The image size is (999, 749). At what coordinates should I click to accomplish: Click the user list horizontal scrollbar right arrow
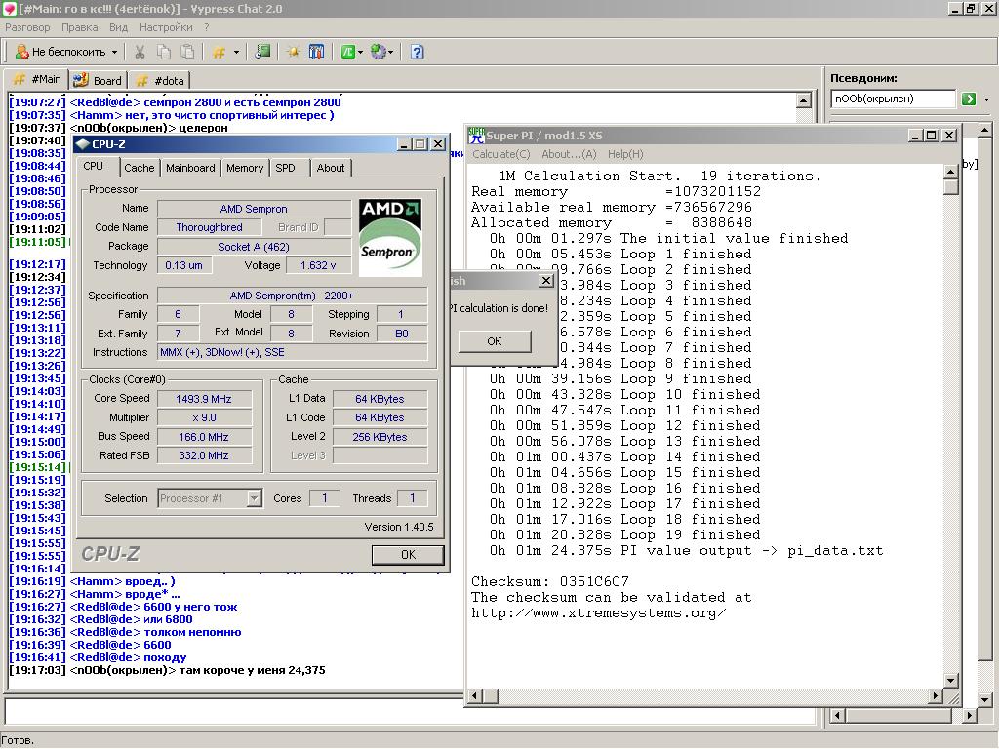[969, 715]
